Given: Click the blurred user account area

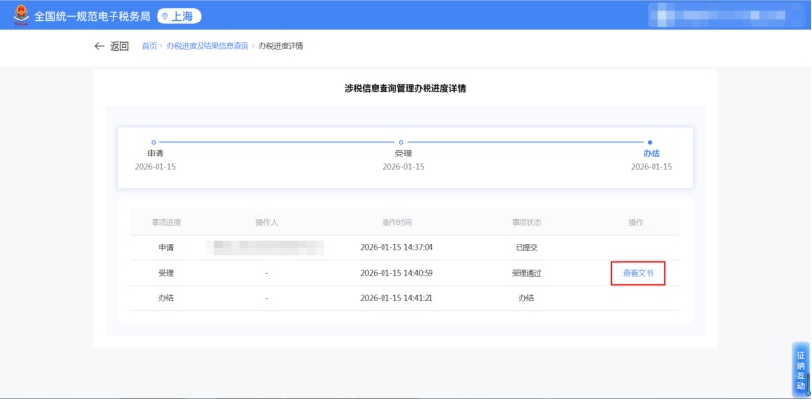Looking at the screenshot, I should click(x=733, y=16).
